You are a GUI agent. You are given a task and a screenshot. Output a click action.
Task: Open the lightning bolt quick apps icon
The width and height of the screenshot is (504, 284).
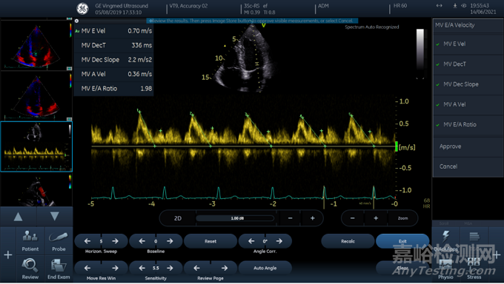[445, 237]
